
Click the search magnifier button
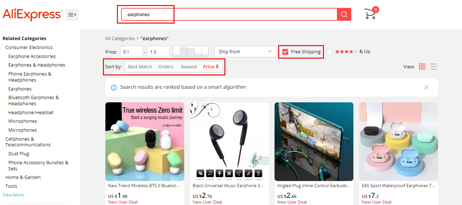pyautogui.click(x=344, y=14)
